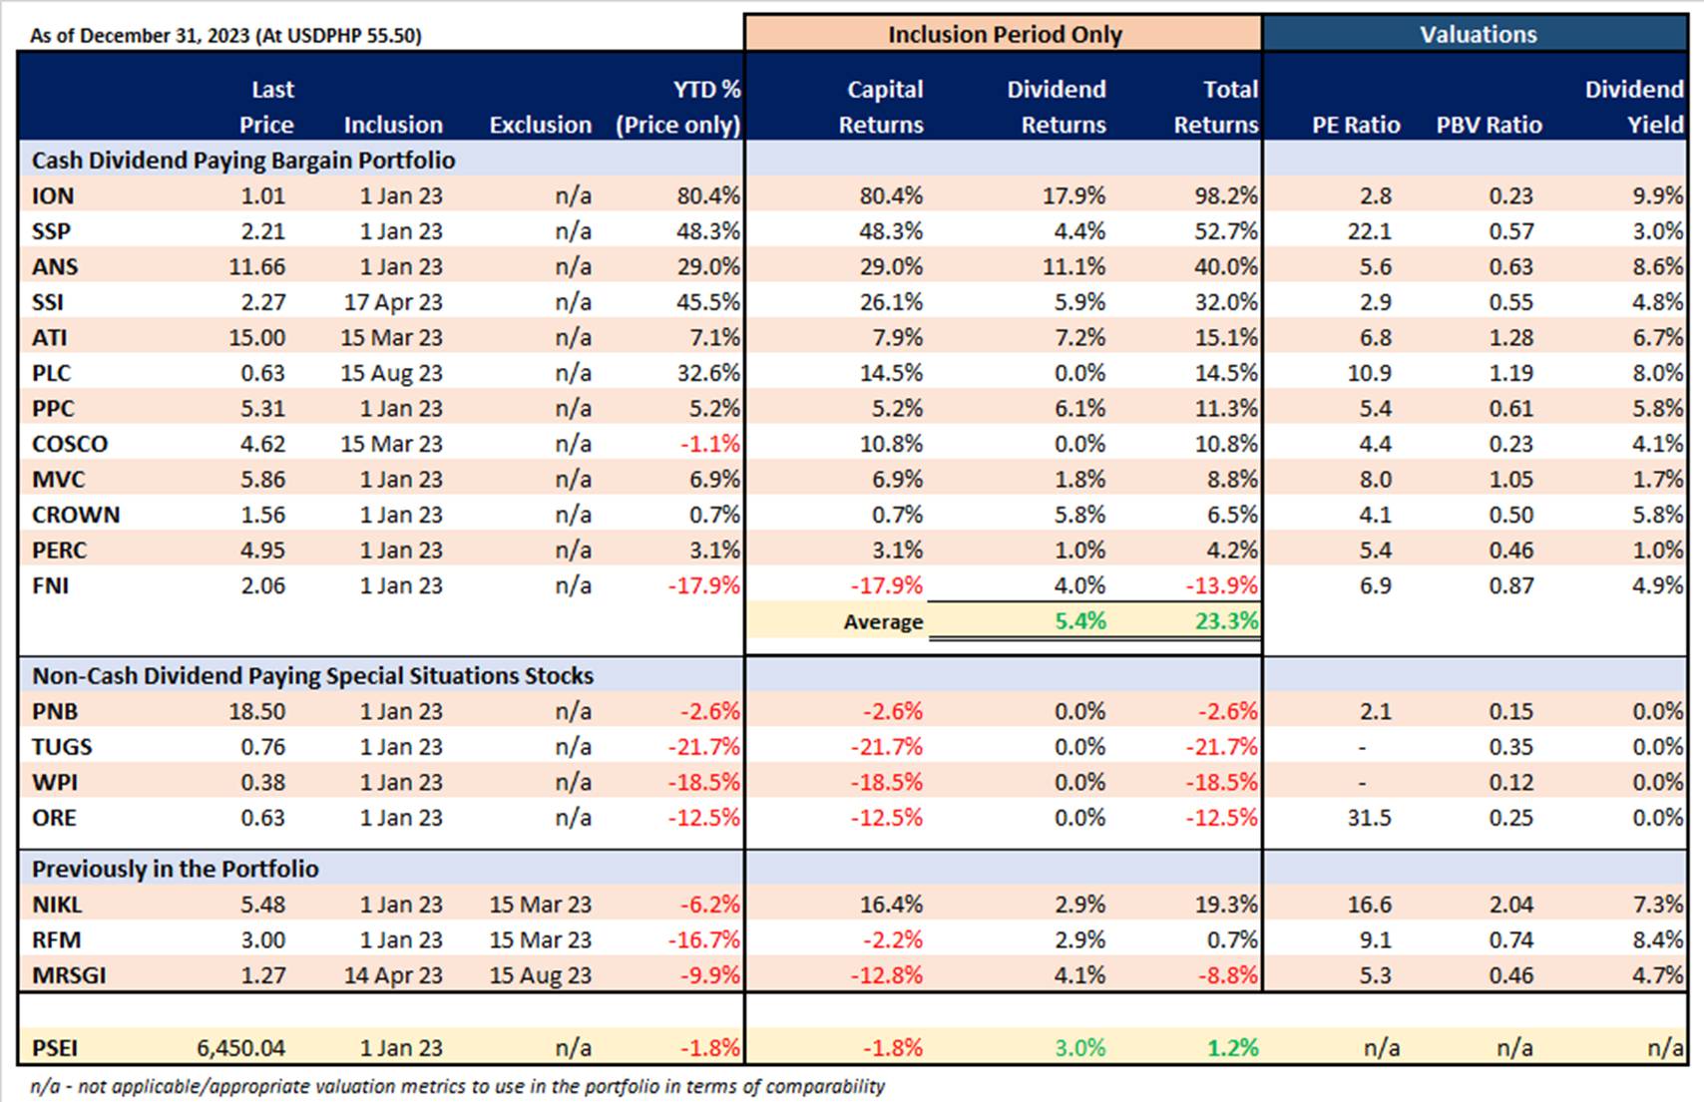Click the SSI ticker cell
The width and height of the screenshot is (1704, 1102).
tap(48, 302)
